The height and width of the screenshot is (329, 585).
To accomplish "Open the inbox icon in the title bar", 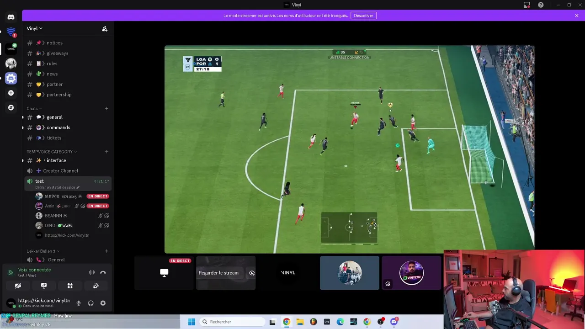I will (x=527, y=5).
